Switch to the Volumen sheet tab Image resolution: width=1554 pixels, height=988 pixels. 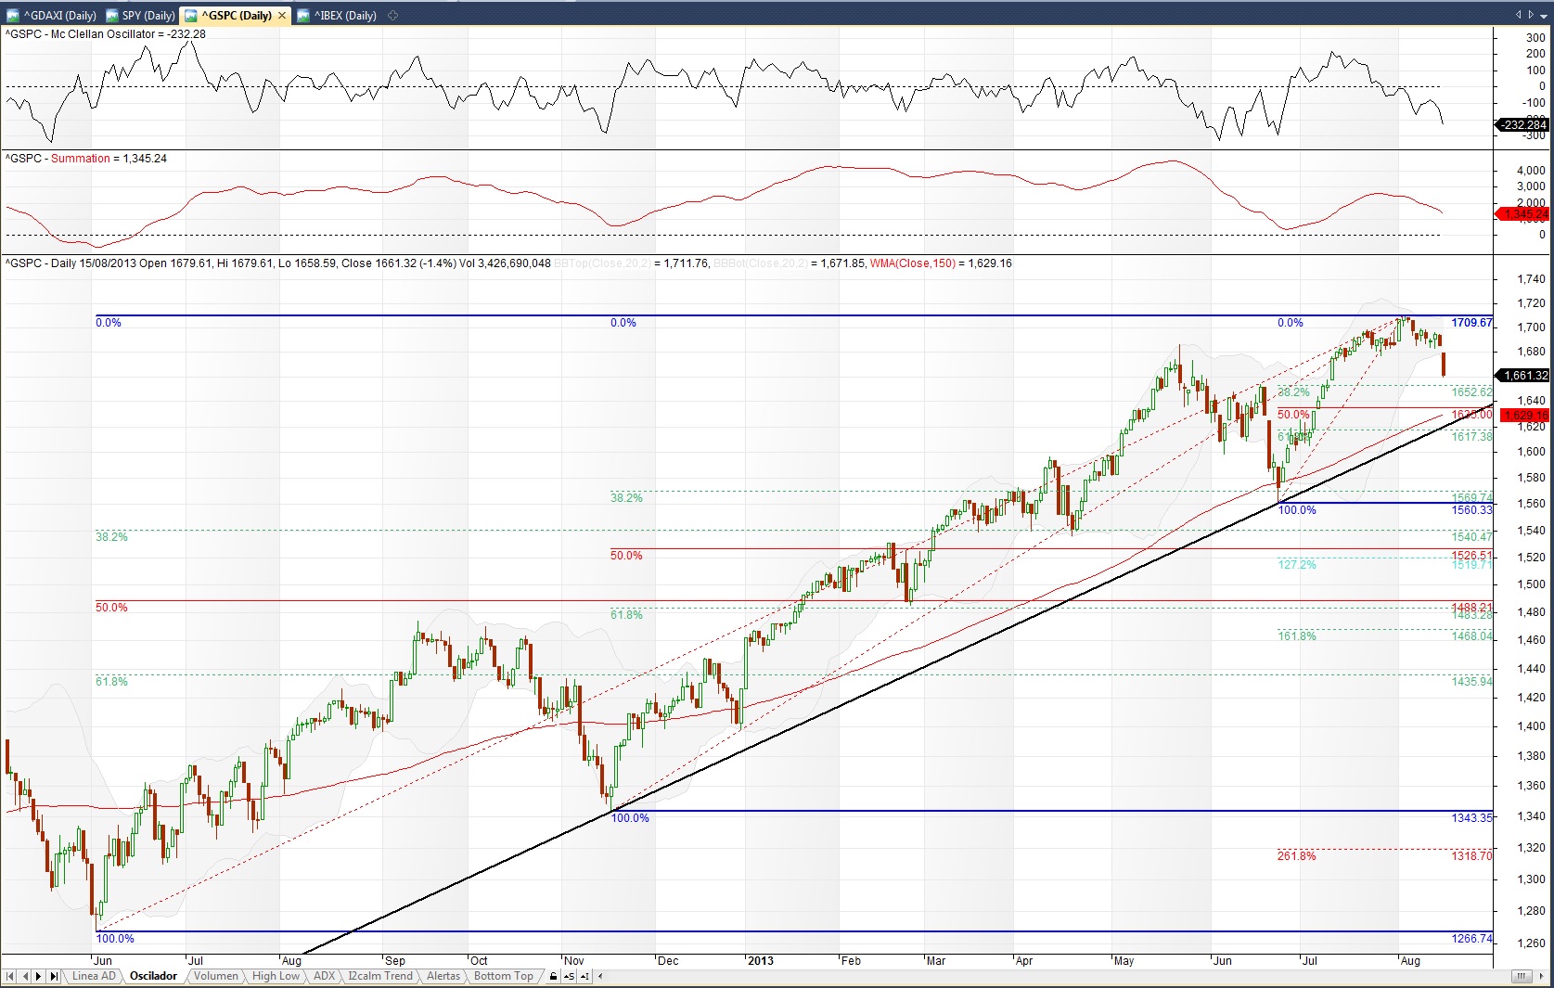coord(215,976)
